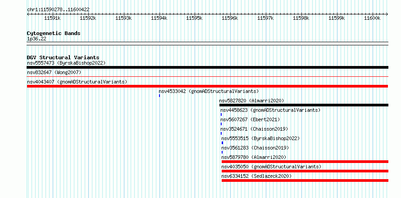The image size is (401, 198).
Task: Click the 11600k ruler label
Action: (x=372, y=18)
